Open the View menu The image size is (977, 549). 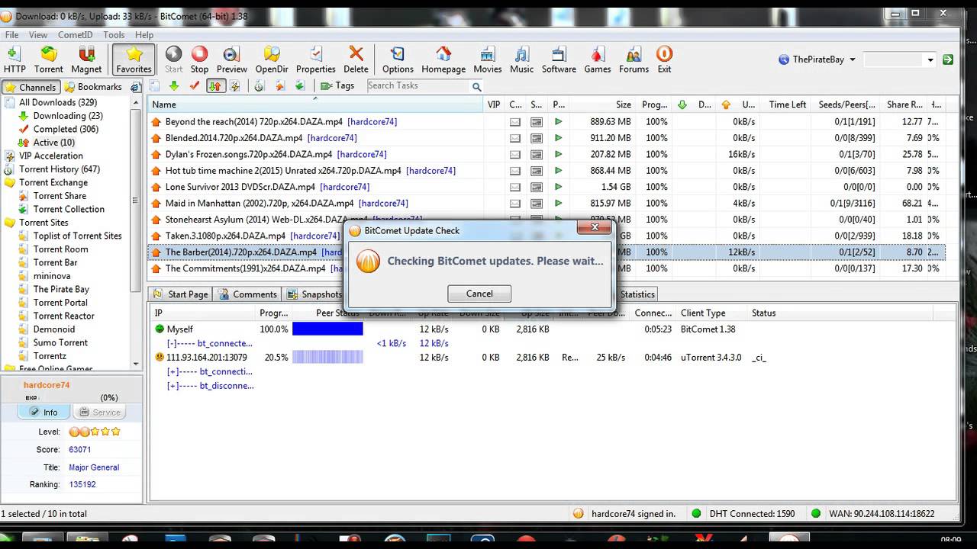click(x=38, y=35)
